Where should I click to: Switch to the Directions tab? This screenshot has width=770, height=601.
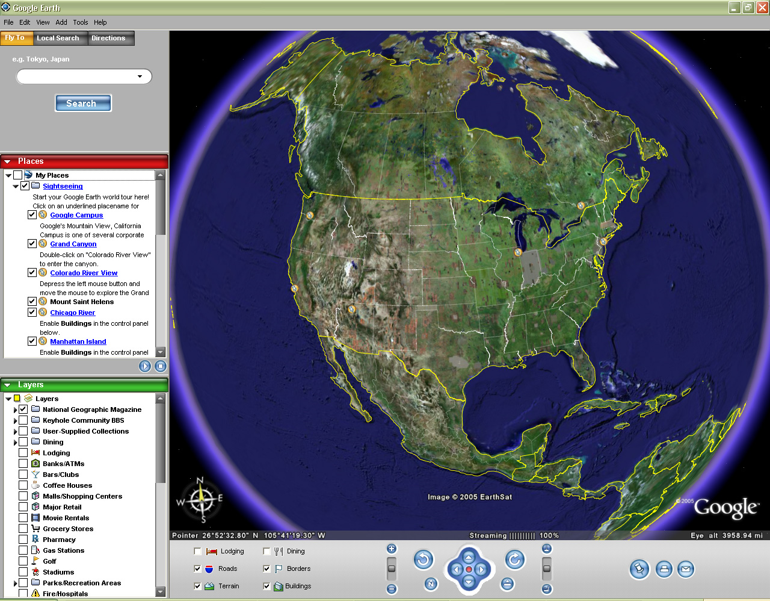pos(108,38)
